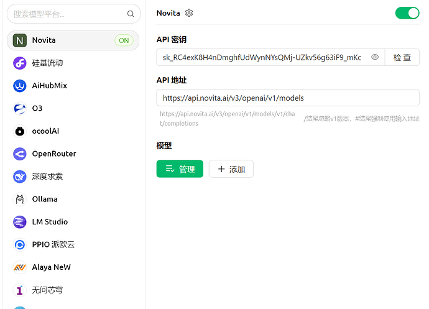
Task: Click the ON badge next to Novita
Action: click(x=124, y=40)
